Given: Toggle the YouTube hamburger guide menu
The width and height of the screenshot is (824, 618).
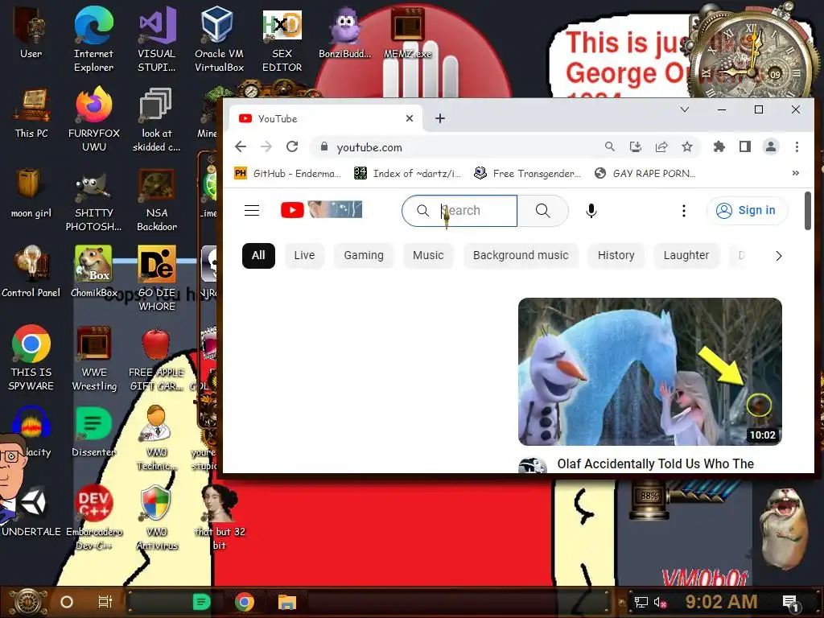Looking at the screenshot, I should pyautogui.click(x=252, y=211).
